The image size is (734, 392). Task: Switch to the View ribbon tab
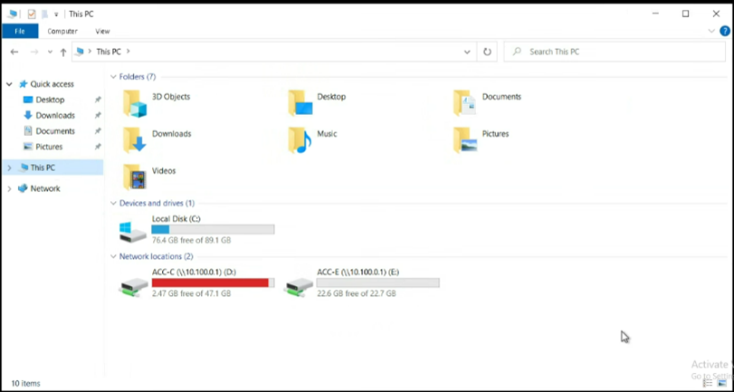pyautogui.click(x=102, y=32)
